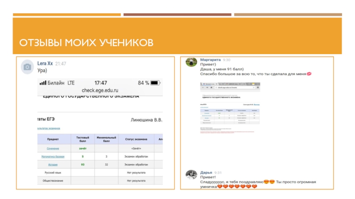355x199 pixels.
Task: Click the Русский язык row label
Action: pyautogui.click(x=53, y=172)
